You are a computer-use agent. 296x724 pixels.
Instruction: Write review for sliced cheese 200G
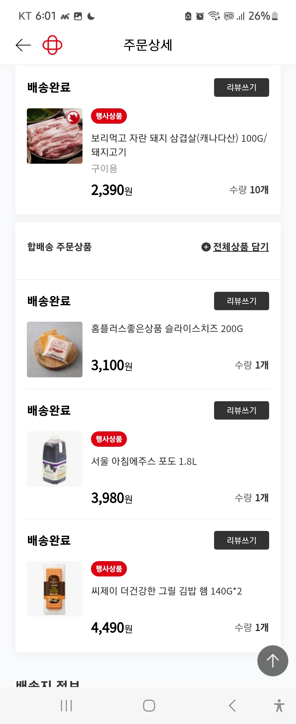(x=241, y=301)
